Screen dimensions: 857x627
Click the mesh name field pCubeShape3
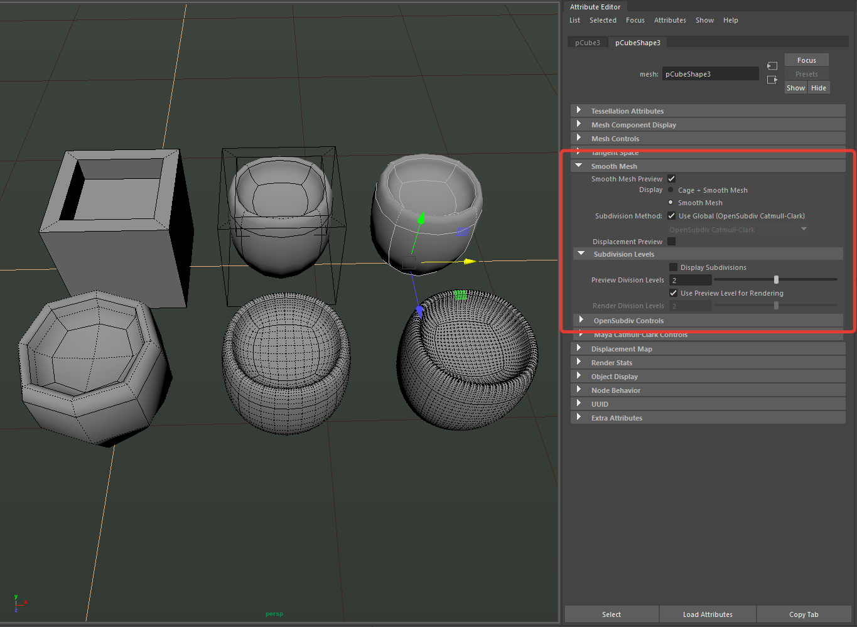[x=709, y=74]
